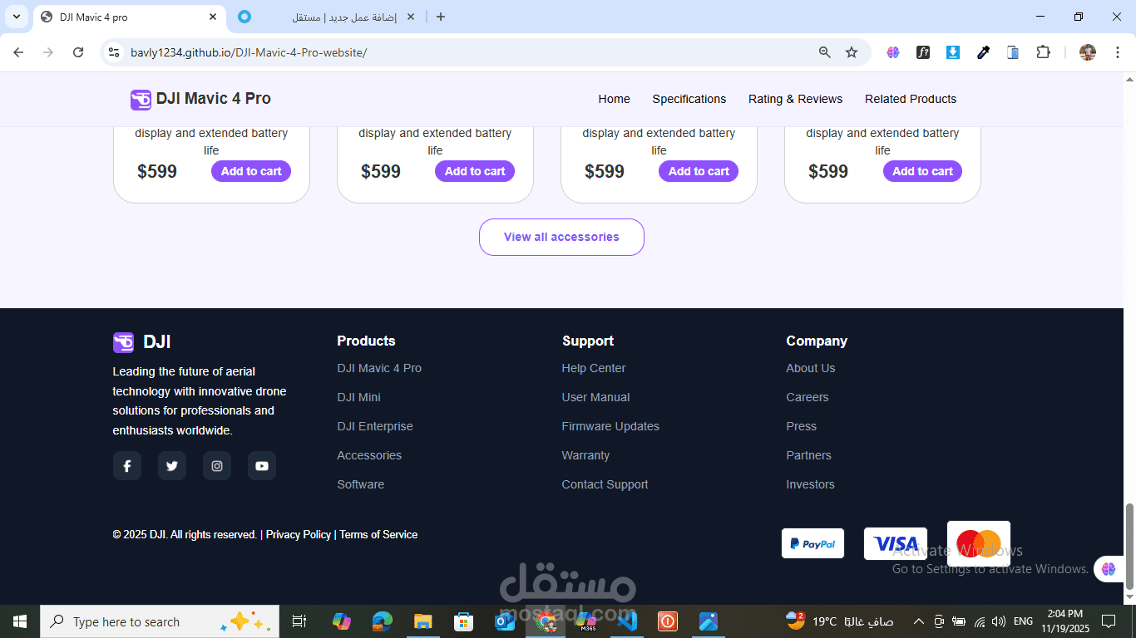Switch to the Mostaql Arabic tab

pos(328,17)
